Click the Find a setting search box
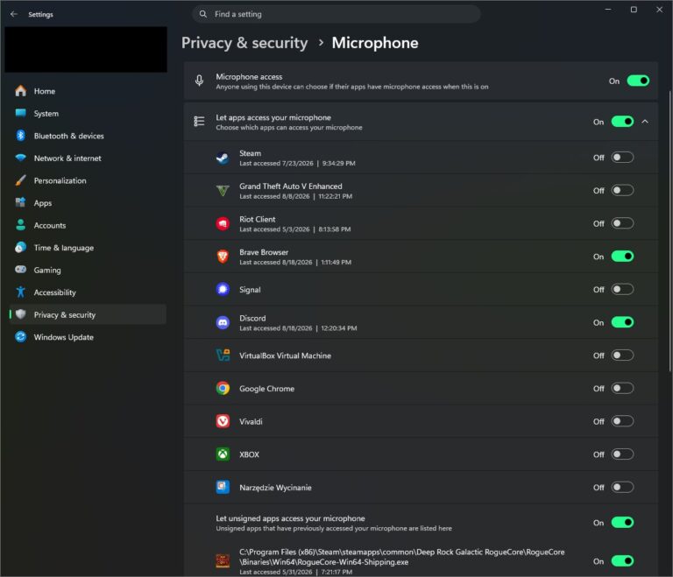Screen dimensions: 673x577 (336, 14)
